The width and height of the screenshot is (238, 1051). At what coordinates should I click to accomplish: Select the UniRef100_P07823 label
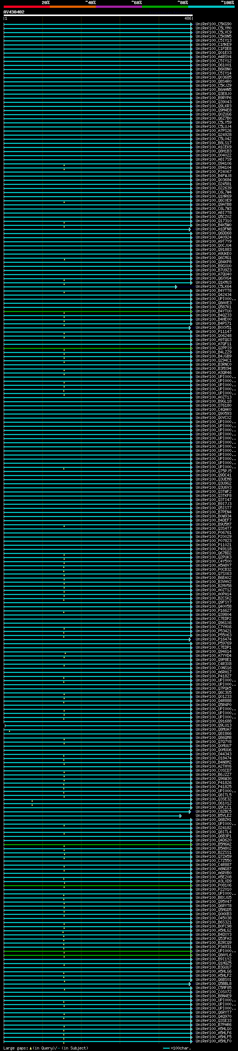click(x=213, y=541)
